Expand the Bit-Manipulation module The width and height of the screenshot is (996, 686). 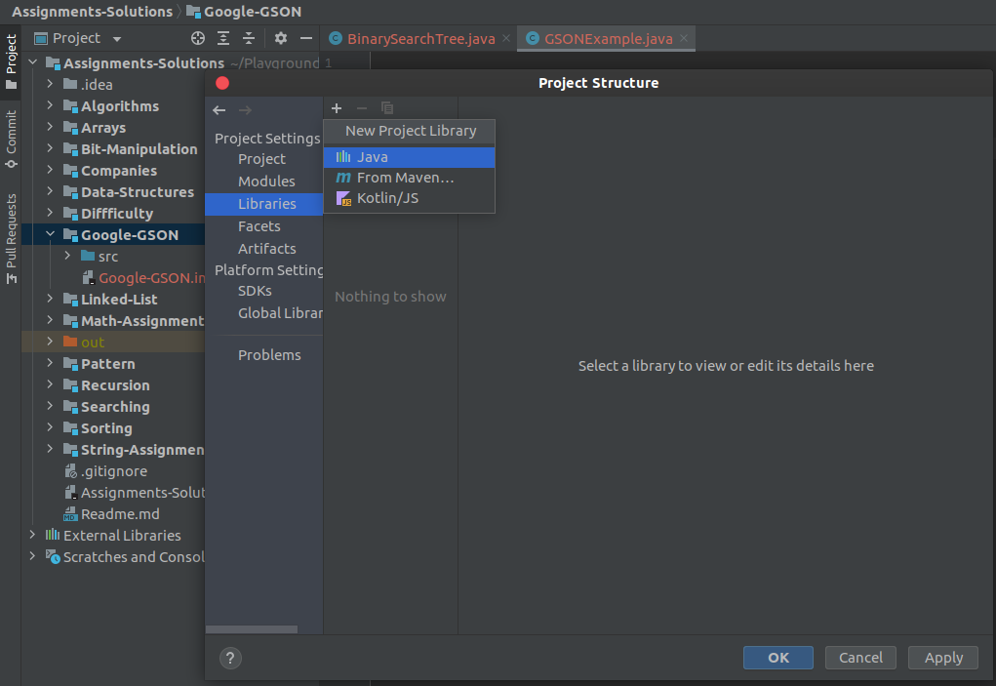tap(50, 148)
